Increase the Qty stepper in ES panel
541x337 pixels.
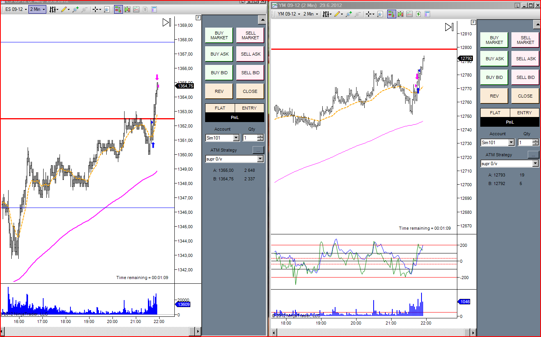click(x=260, y=136)
